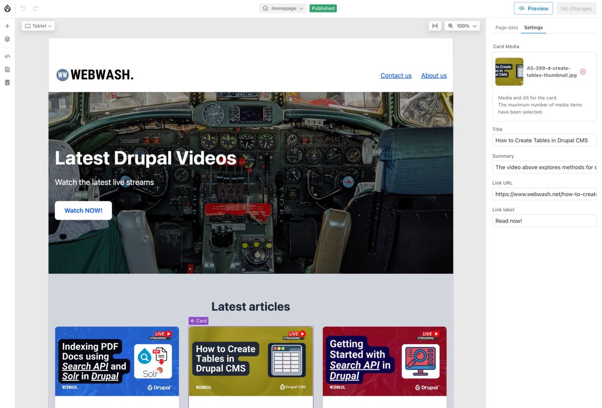
Task: Click inside the Link label input field
Action: [544, 221]
